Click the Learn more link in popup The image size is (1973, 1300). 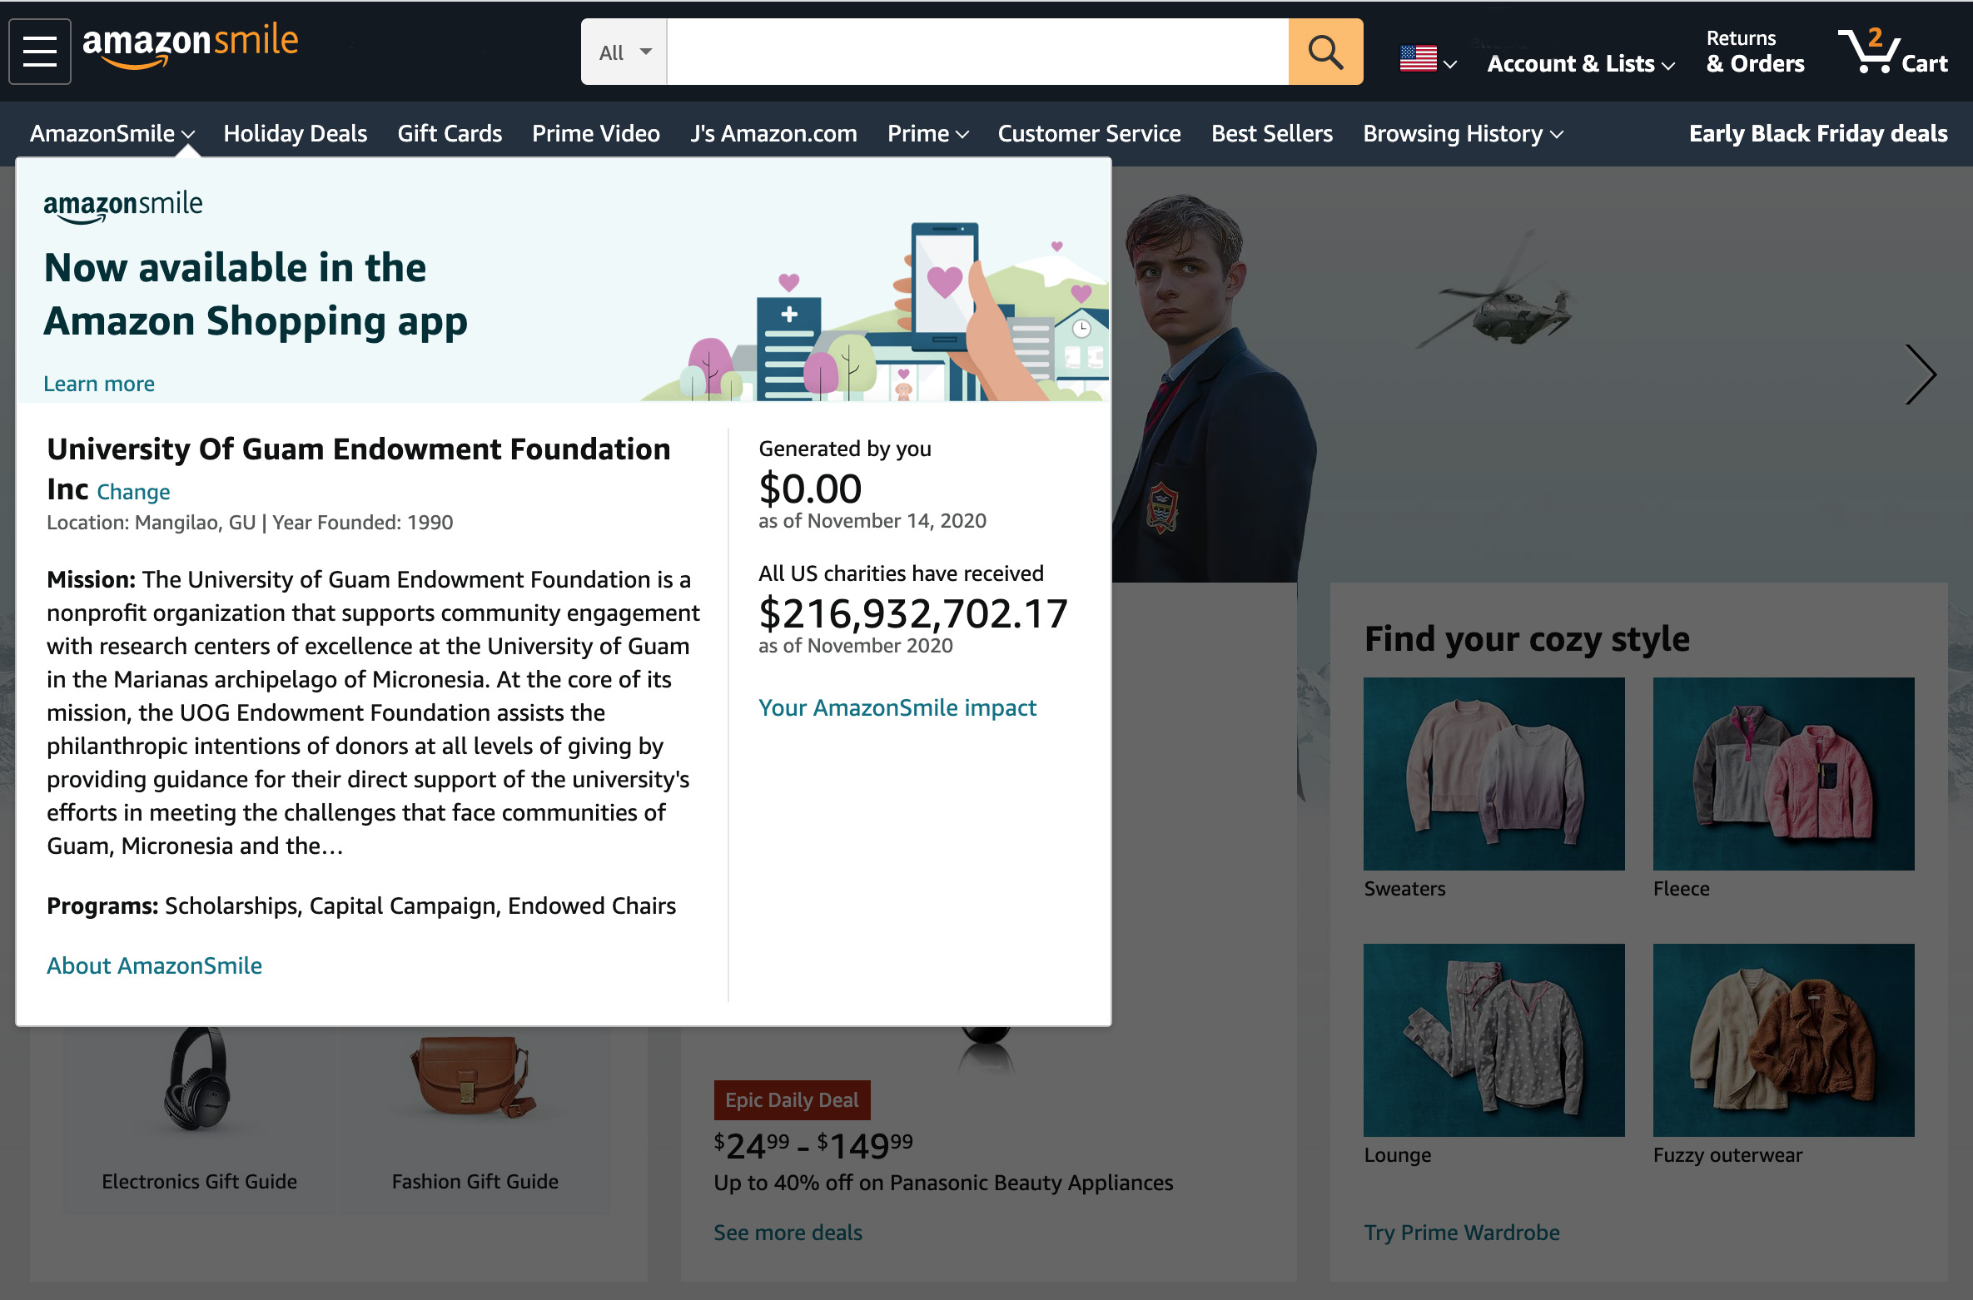[x=97, y=381]
